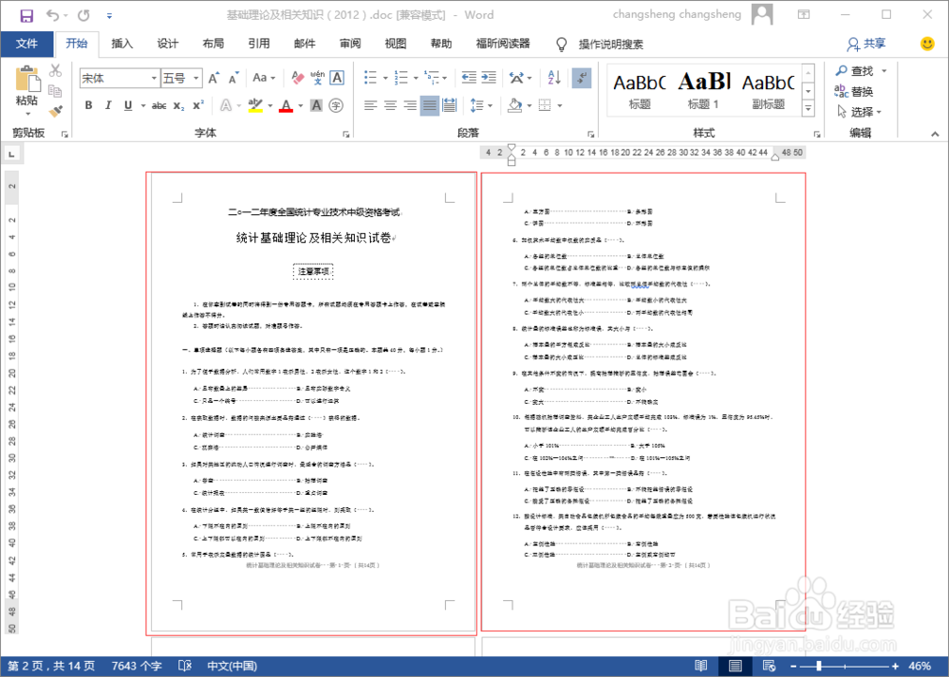Select the Format Painter brush
This screenshot has width=949, height=677.
point(55,111)
